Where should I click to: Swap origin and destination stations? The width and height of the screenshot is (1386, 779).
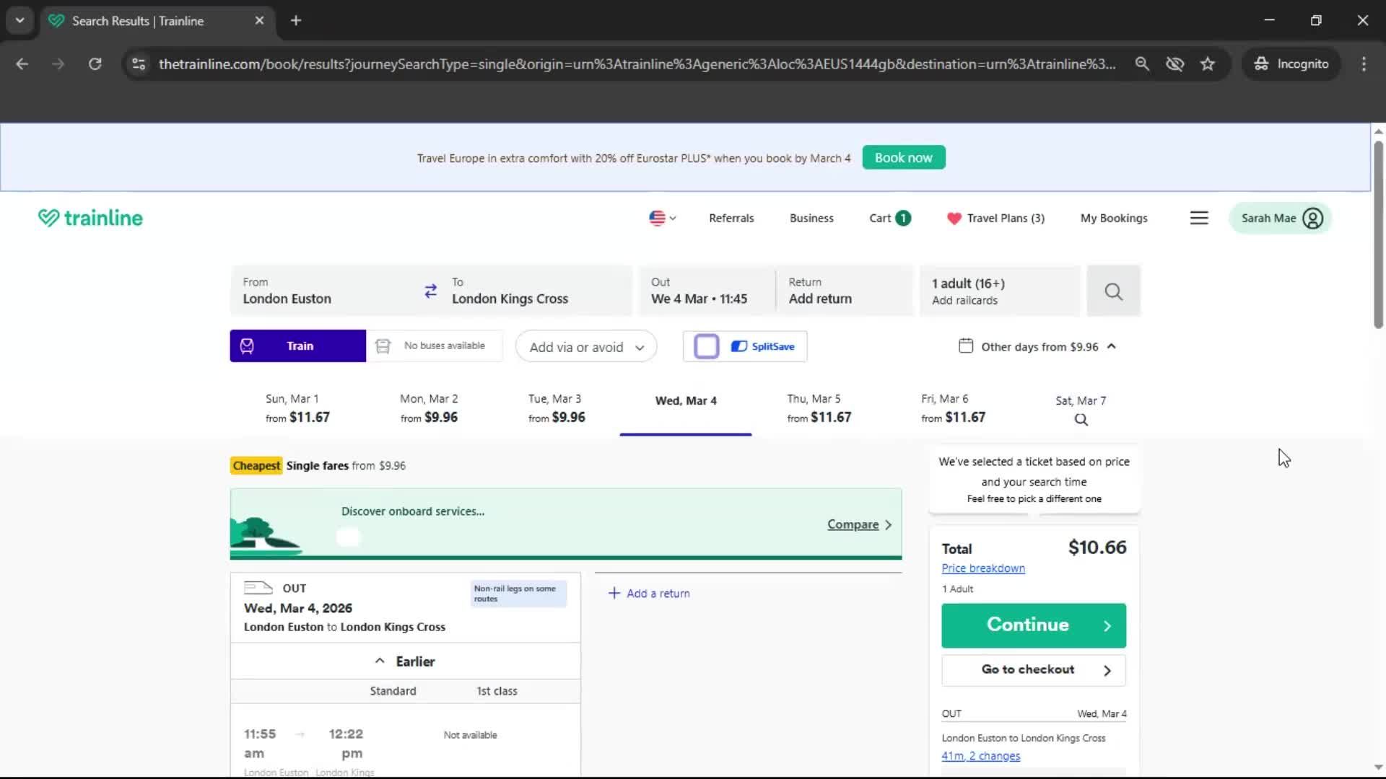coord(431,291)
